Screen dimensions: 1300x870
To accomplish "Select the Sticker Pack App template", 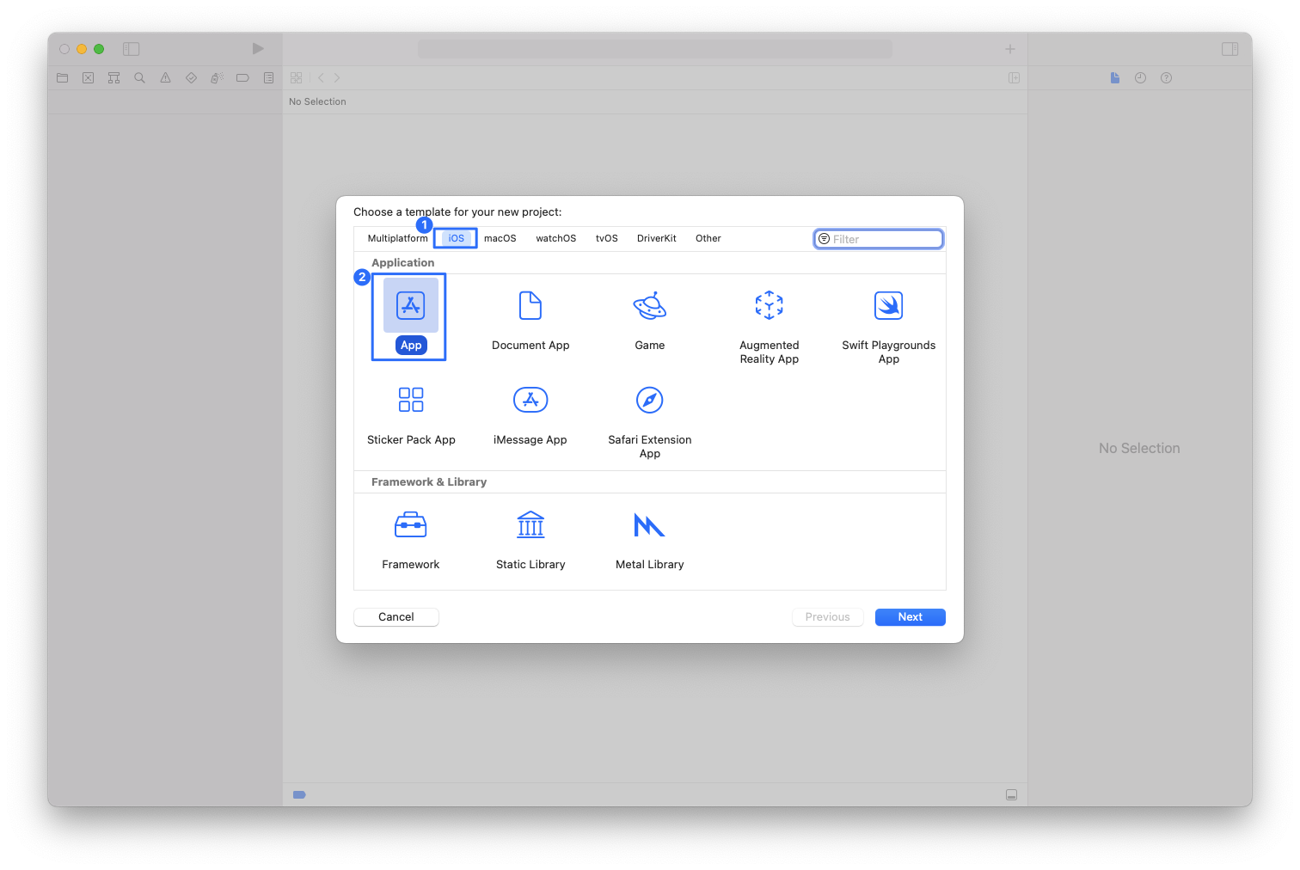I will [x=411, y=415].
